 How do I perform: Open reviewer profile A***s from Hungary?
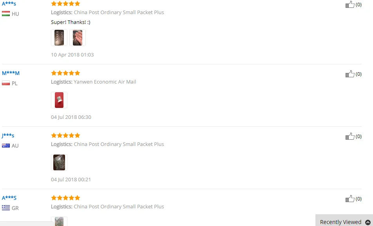click(9, 4)
